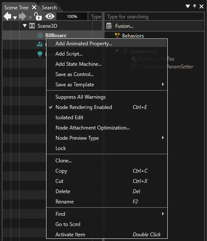The width and height of the screenshot is (207, 241).
Task: Adjust the 100% zoom slider field
Action: tap(72, 16)
